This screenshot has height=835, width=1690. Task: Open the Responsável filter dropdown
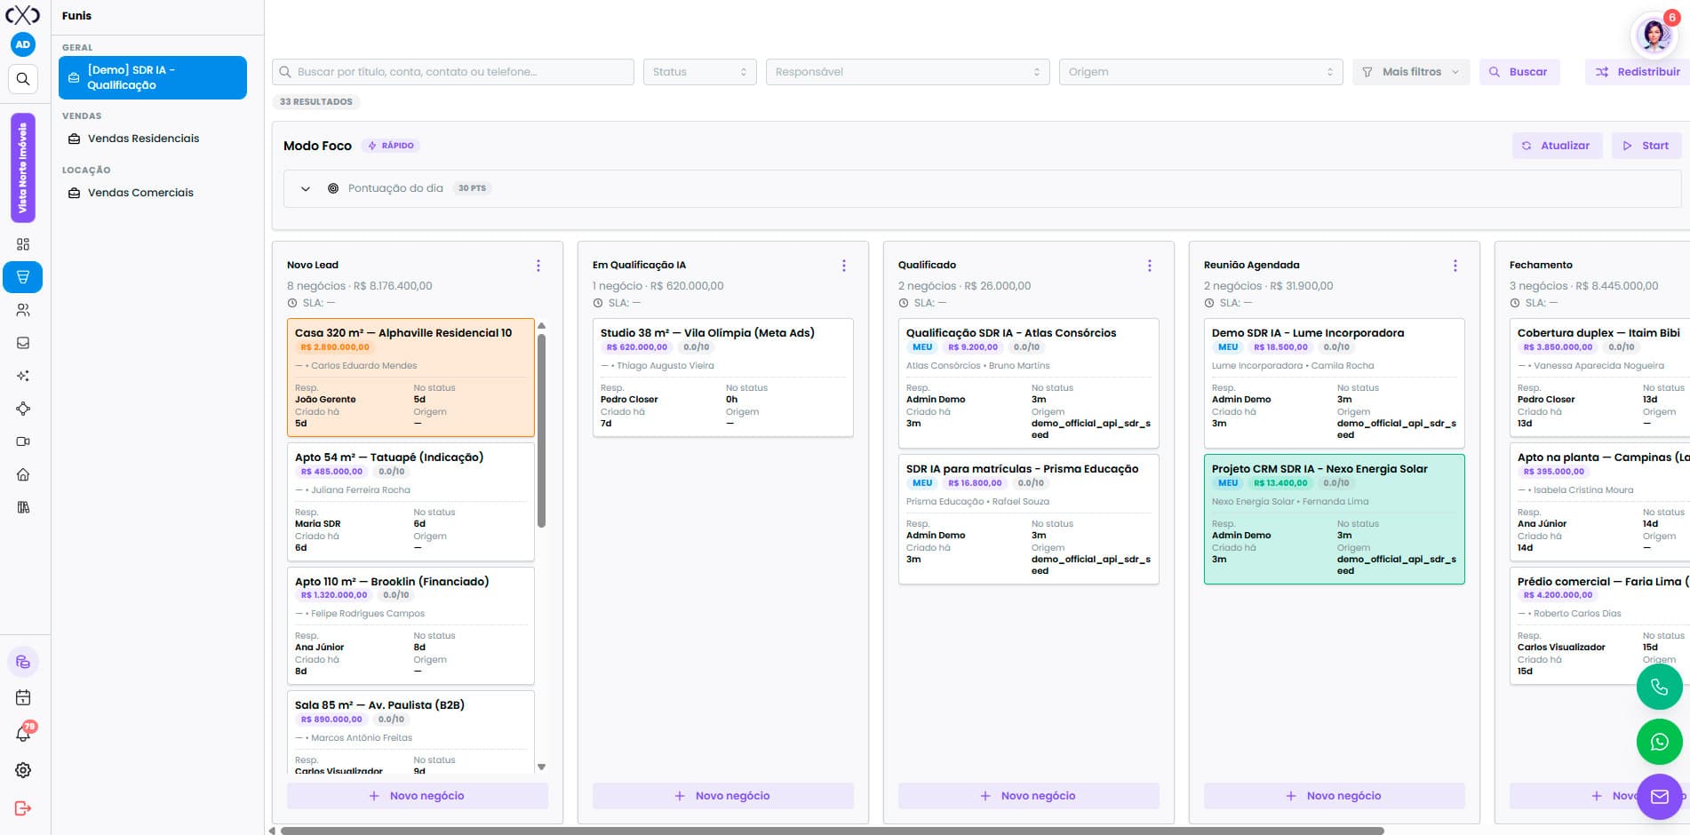(907, 72)
